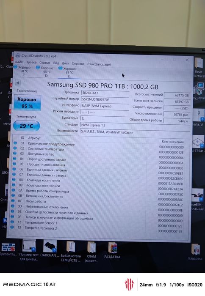Click raw value 0000013A3048FB

tap(171, 184)
